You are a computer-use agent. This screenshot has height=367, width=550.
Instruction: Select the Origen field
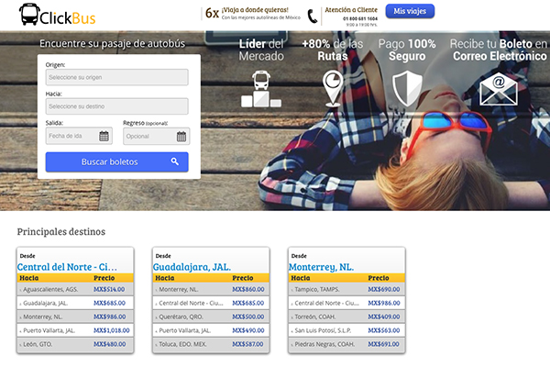[x=116, y=77]
